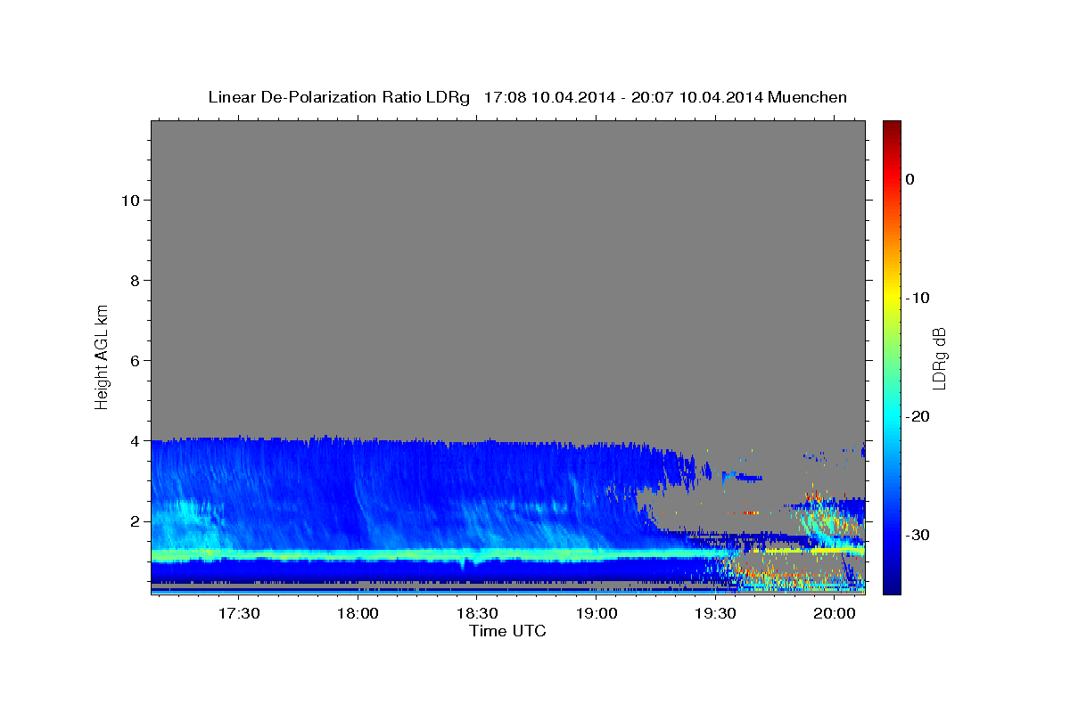Click the colorbar value -10
This screenshot has width=1070, height=713.
click(x=918, y=298)
